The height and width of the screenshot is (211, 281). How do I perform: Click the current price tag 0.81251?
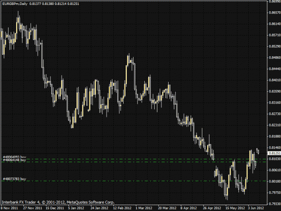point(275,153)
